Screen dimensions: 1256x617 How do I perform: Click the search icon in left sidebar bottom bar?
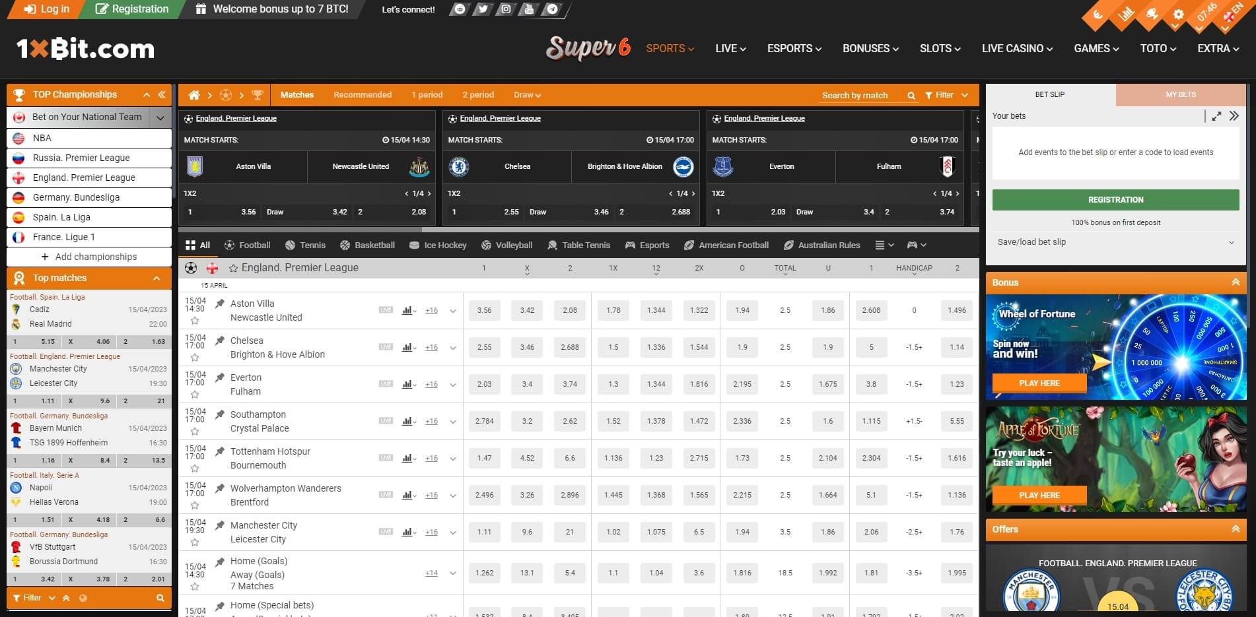click(x=160, y=598)
